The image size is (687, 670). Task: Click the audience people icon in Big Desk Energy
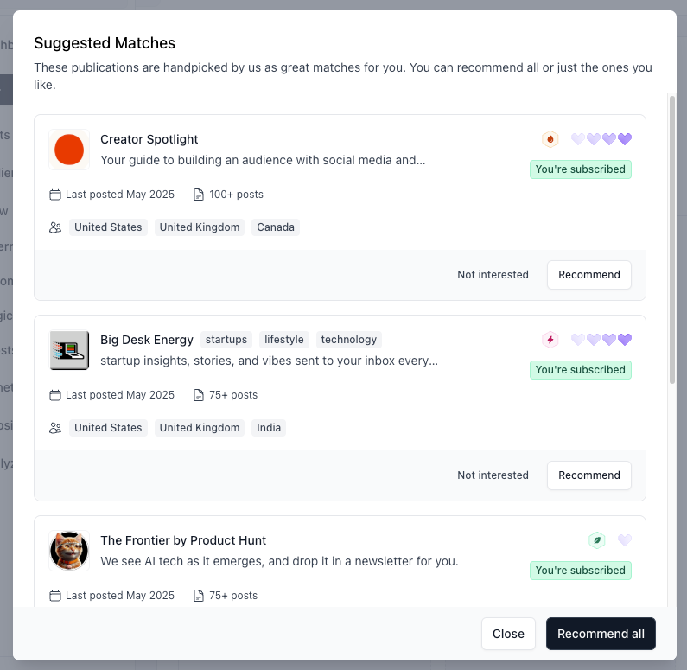click(x=55, y=428)
